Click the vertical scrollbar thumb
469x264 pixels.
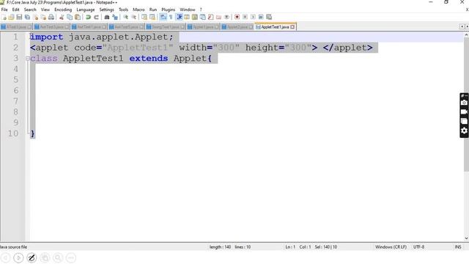coord(466,105)
